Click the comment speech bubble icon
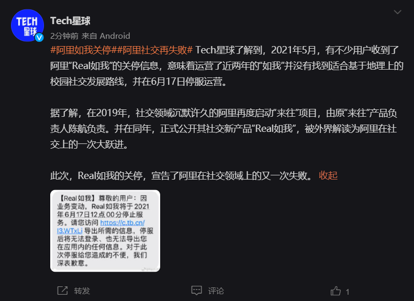The width and height of the screenshot is (414, 301). point(196,290)
